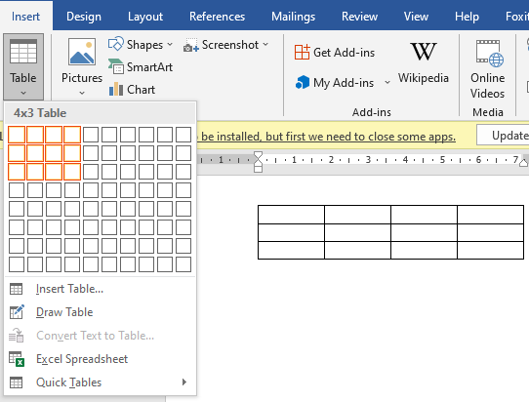Screen dimensions: 529x402
Task: Insert a SmartArt graphic
Action: [x=141, y=66]
